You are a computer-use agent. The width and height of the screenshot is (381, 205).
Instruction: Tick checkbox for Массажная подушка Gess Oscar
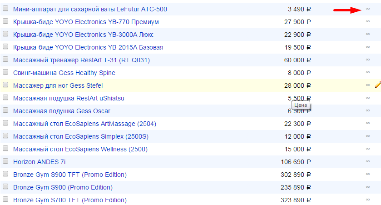5,110
